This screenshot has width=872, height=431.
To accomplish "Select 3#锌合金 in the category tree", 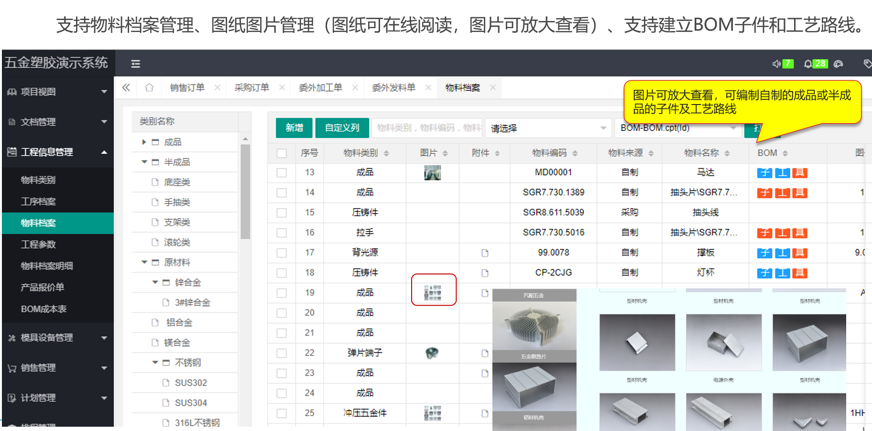I will coord(192,303).
